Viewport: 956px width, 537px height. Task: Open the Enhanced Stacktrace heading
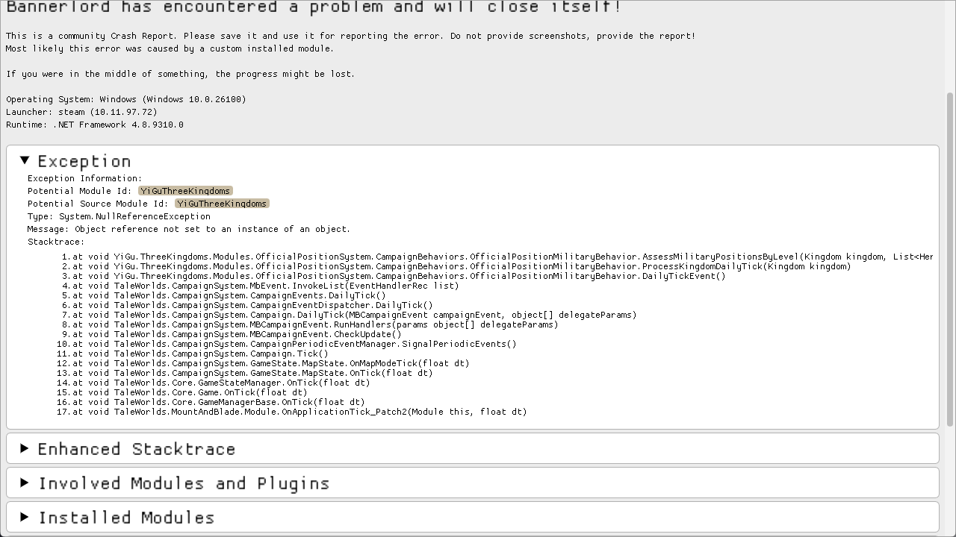[x=137, y=449]
